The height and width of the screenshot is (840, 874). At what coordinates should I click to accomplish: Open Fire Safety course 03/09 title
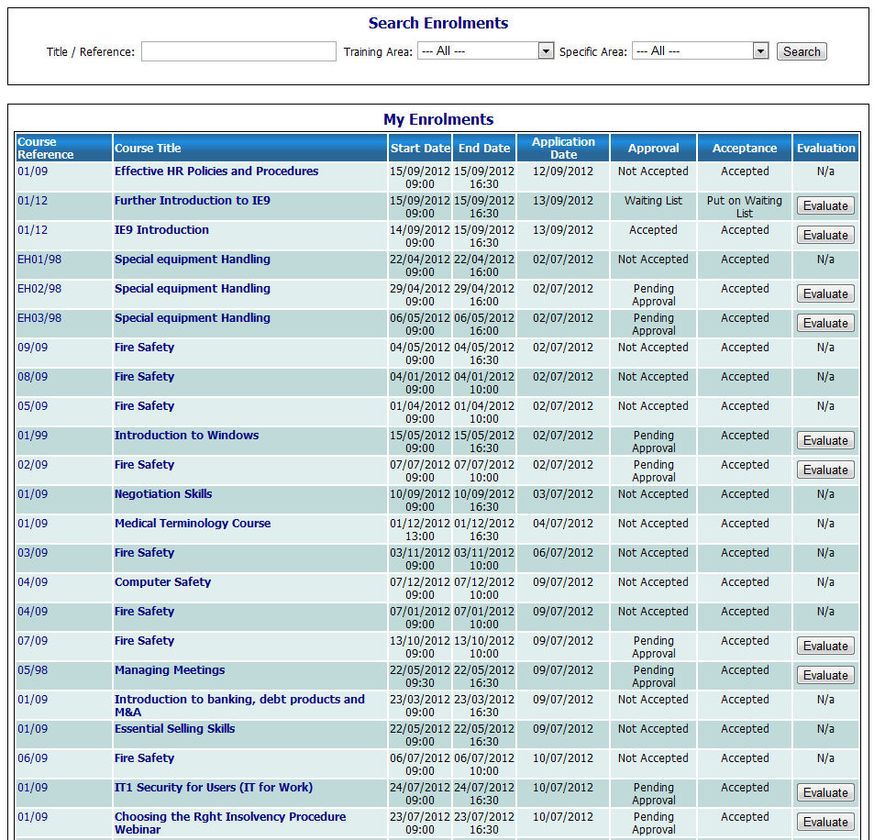click(144, 553)
